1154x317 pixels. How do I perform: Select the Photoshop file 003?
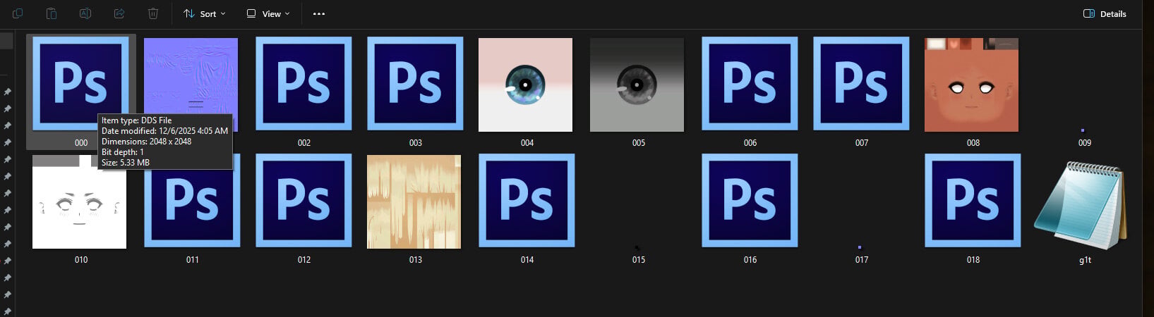point(415,85)
